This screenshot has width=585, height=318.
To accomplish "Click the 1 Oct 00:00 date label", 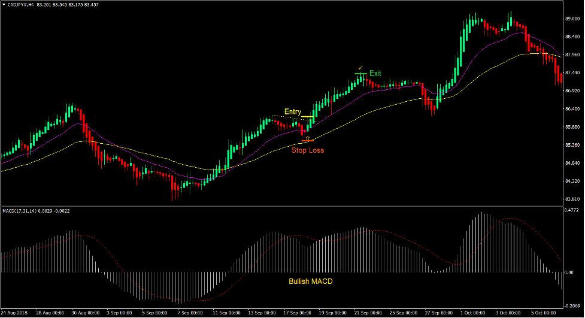I will (473, 313).
